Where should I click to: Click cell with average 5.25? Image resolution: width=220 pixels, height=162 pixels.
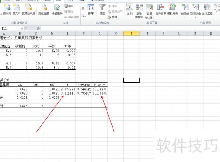tap(52, 51)
